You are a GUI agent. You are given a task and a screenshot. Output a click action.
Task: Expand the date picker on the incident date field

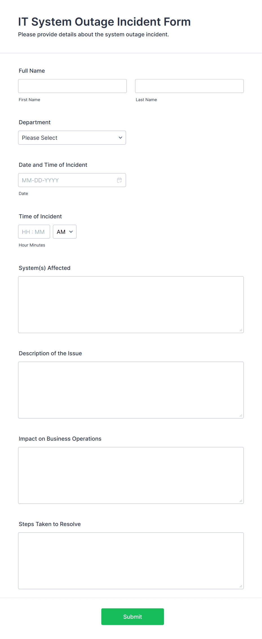coord(119,180)
